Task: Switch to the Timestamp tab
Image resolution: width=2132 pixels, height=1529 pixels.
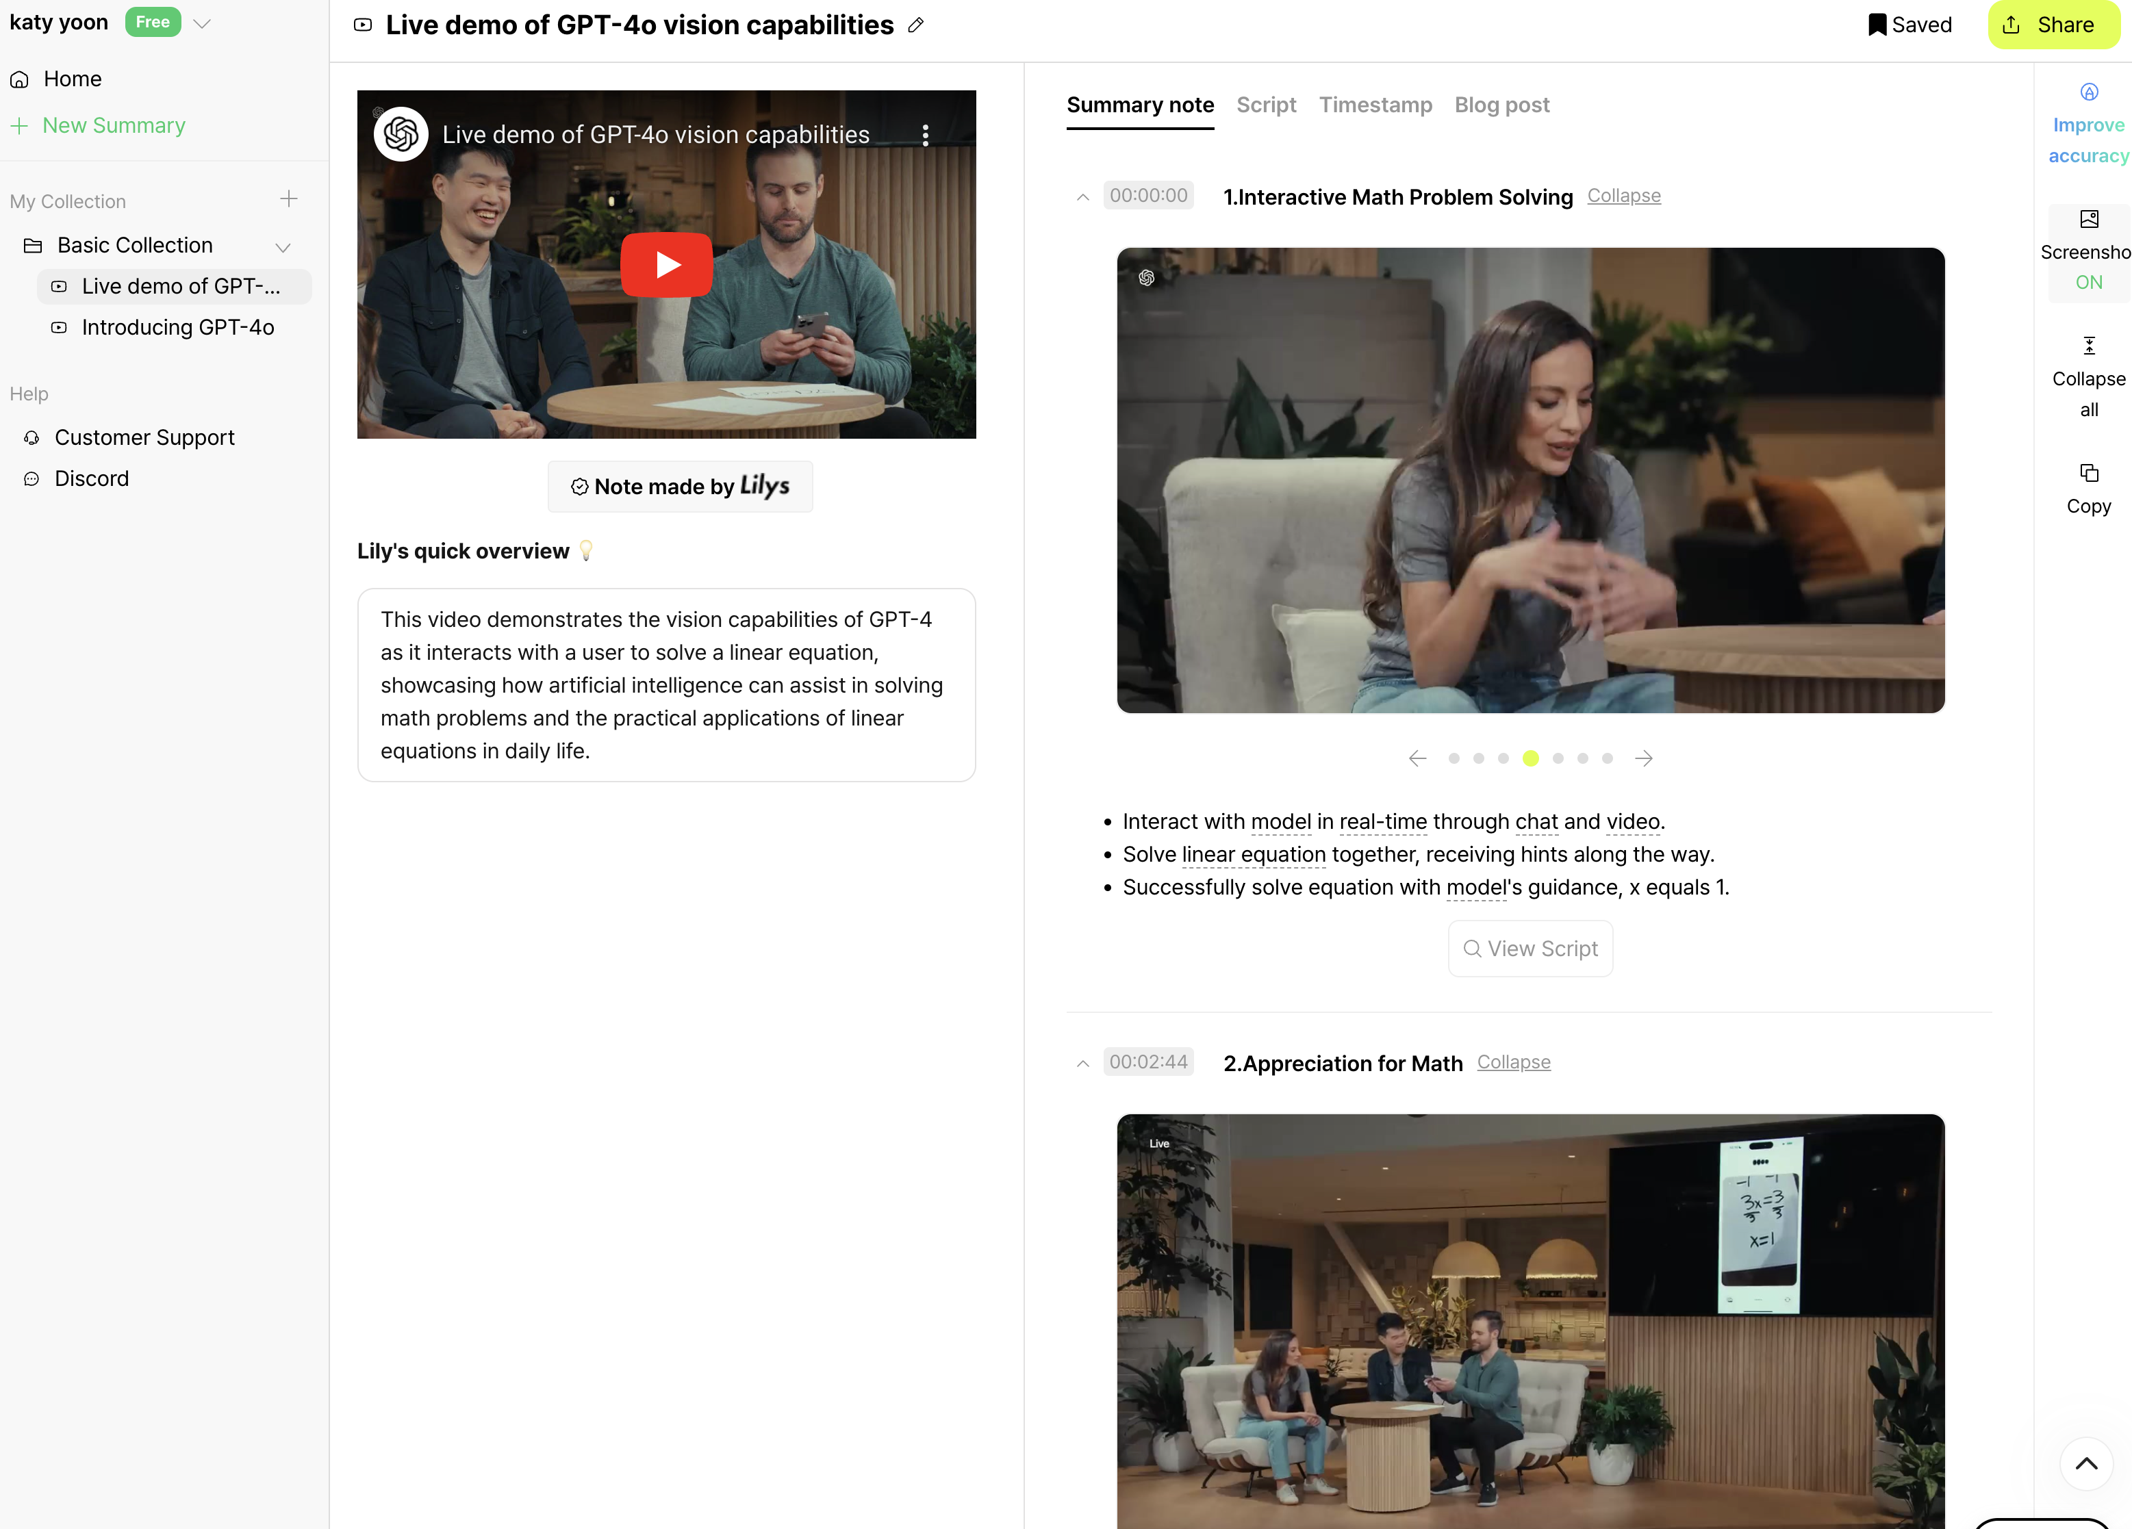Action: point(1375,105)
